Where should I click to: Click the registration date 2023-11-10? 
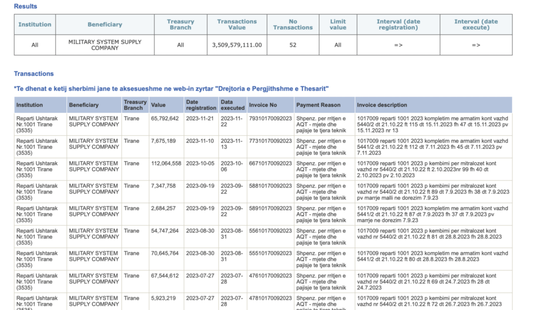point(200,141)
